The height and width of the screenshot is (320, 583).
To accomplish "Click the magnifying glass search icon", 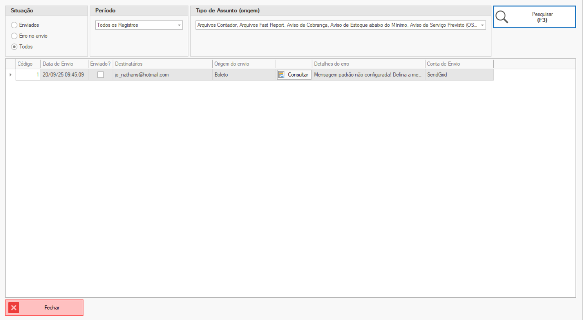I will coord(502,17).
